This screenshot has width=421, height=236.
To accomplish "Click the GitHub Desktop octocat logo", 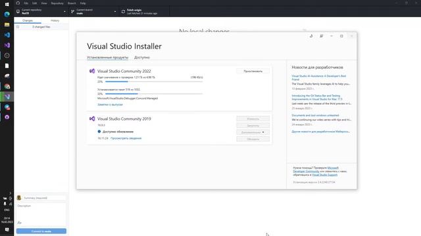I will coord(18,3).
